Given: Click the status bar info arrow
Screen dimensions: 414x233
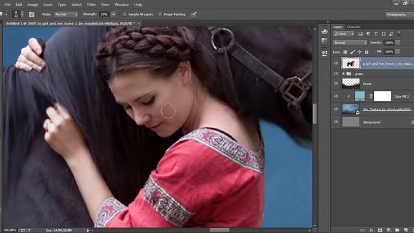Looking at the screenshot, I should point(88,230).
